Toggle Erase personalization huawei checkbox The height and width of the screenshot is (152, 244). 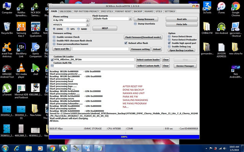(x=54, y=44)
